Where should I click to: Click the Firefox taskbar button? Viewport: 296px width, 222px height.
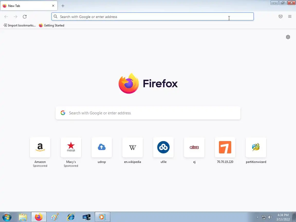[39, 217]
